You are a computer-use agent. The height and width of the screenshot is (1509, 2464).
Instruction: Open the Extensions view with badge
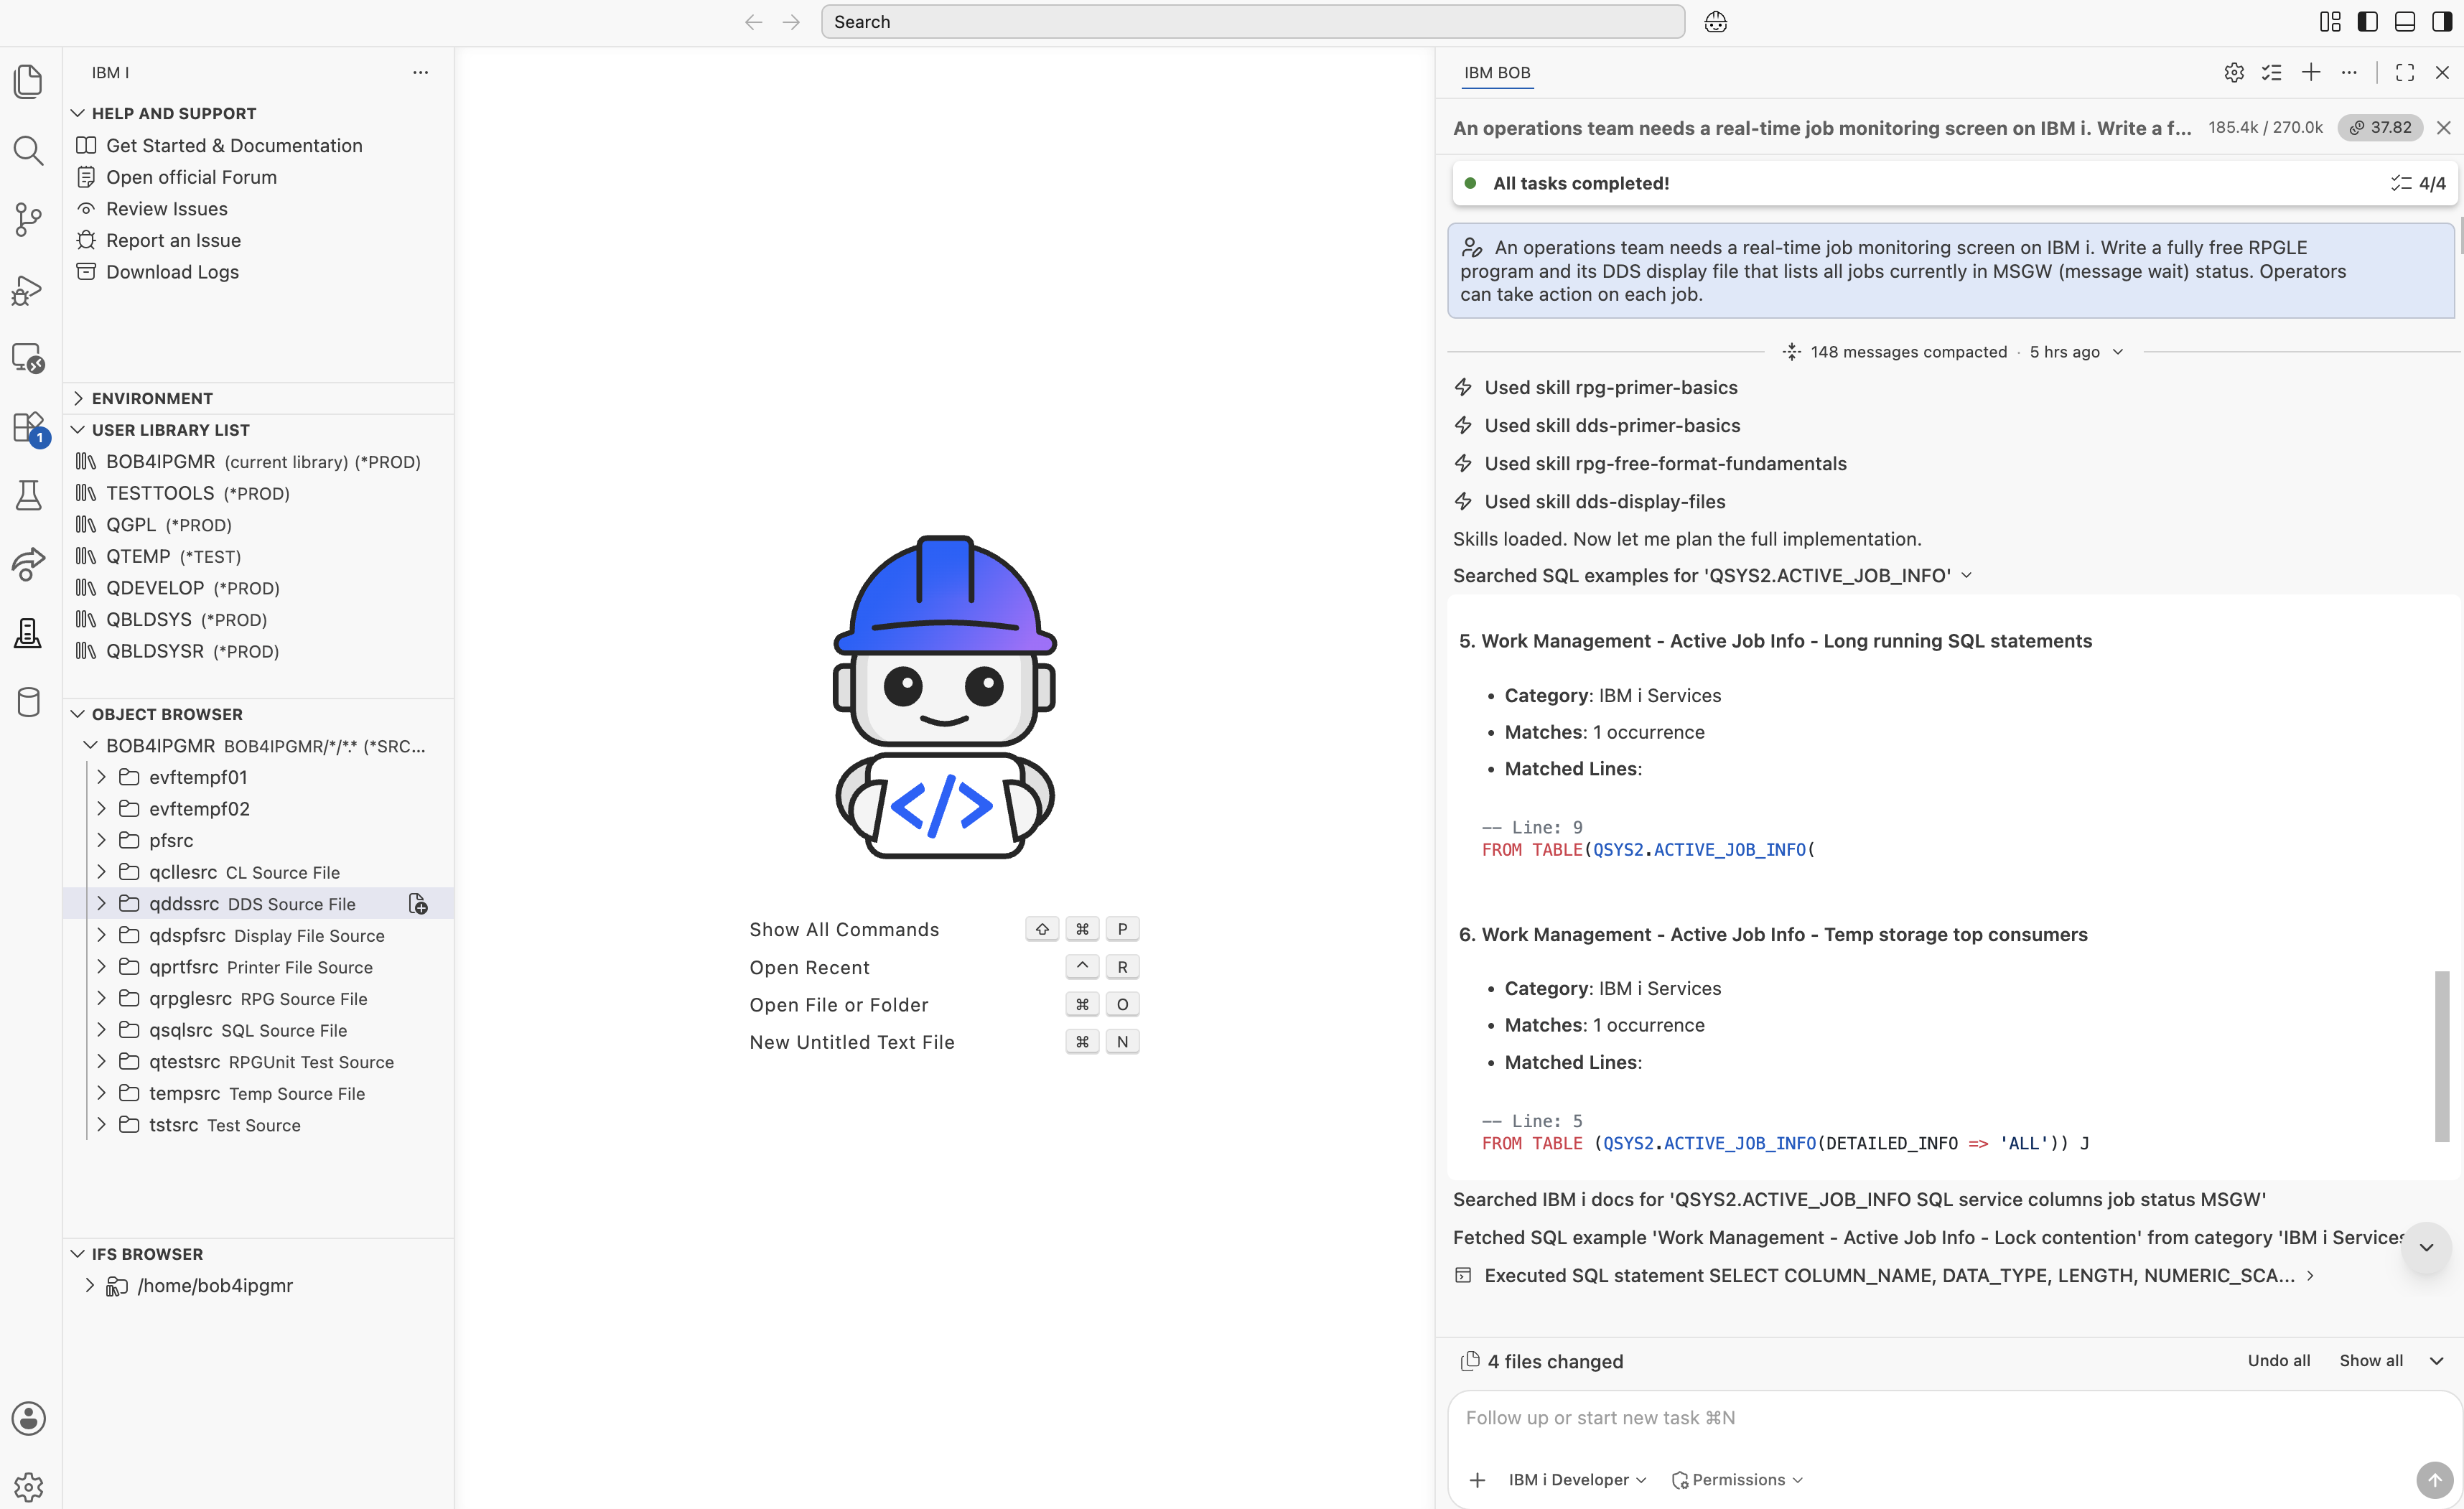coord(29,427)
